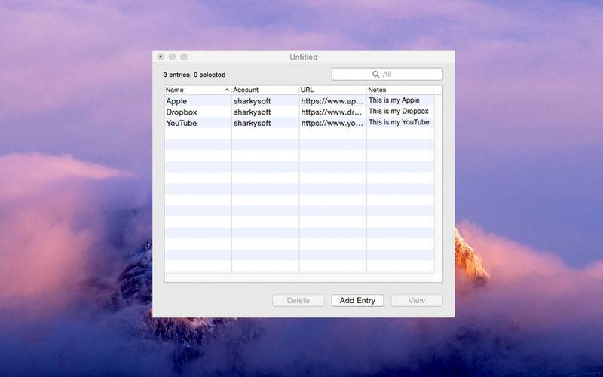
Task: Click sharkysoft account in Apple row
Action: 253,101
